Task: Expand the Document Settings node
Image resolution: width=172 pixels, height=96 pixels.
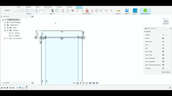Action: (5, 22)
